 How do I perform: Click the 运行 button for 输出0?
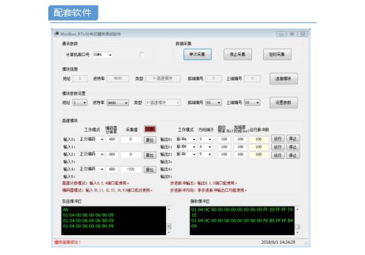278,139
